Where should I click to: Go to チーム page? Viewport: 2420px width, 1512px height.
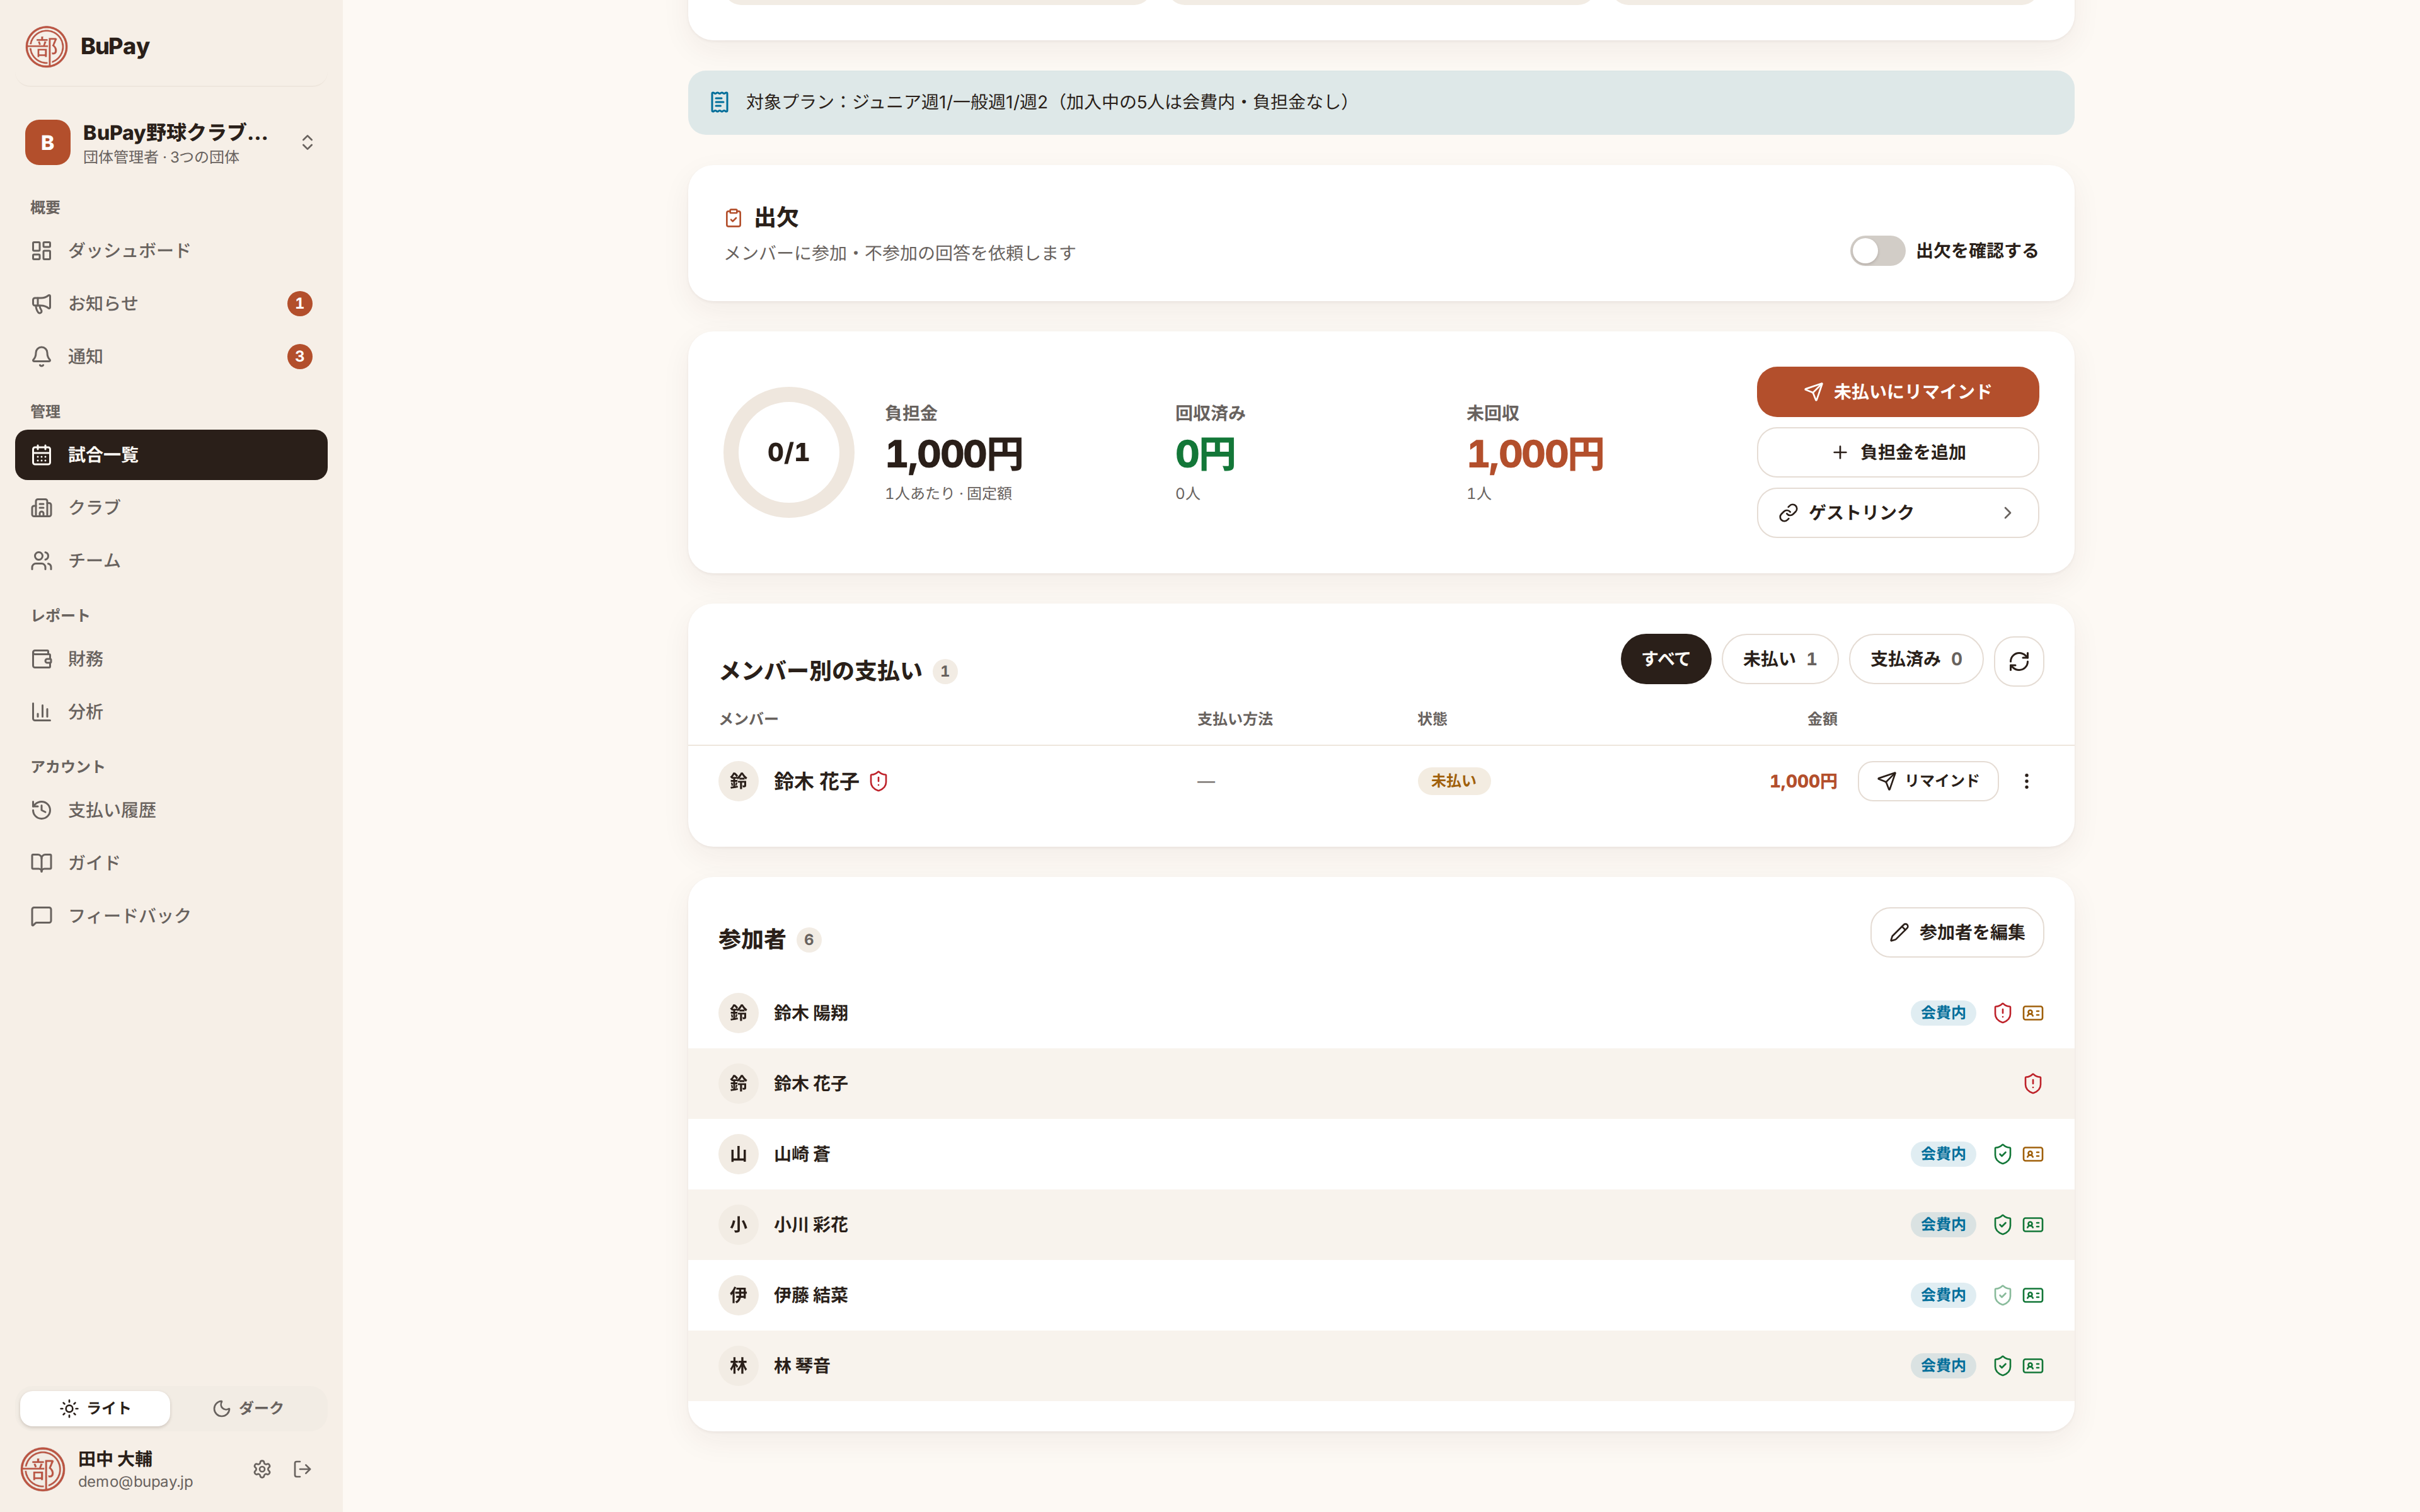click(171, 560)
